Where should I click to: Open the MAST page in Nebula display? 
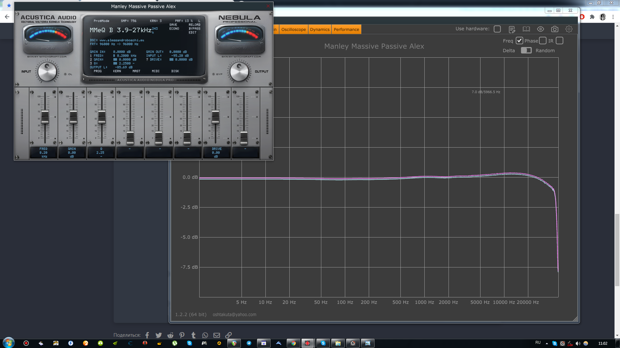click(x=136, y=71)
